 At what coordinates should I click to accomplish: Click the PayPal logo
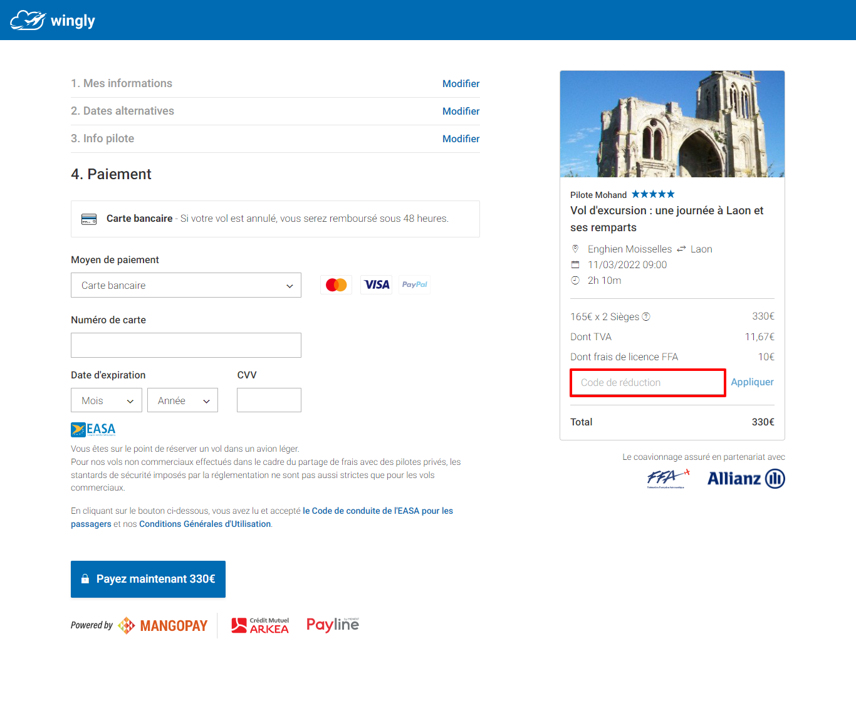click(x=414, y=284)
